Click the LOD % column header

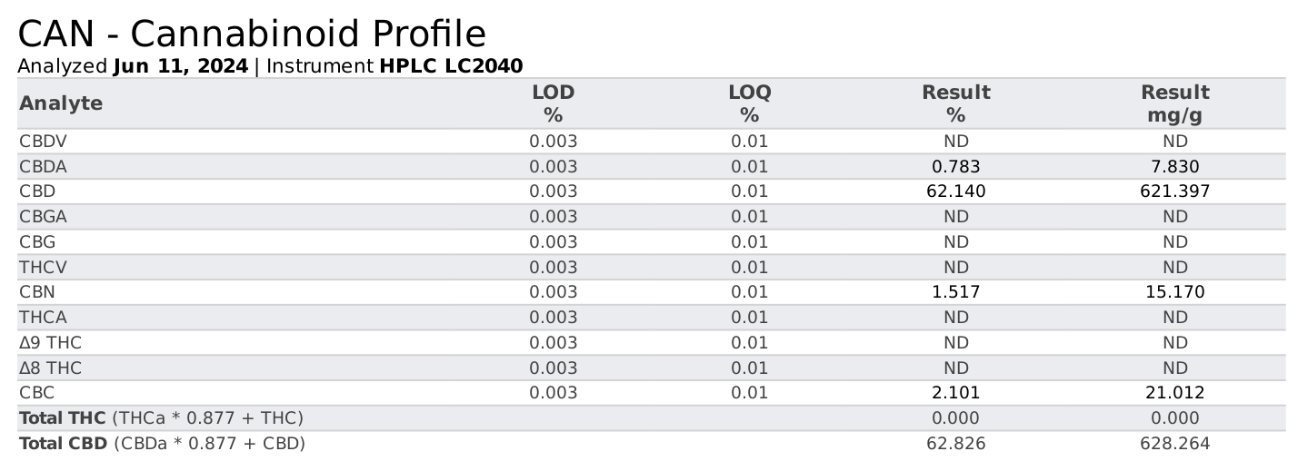(x=554, y=103)
